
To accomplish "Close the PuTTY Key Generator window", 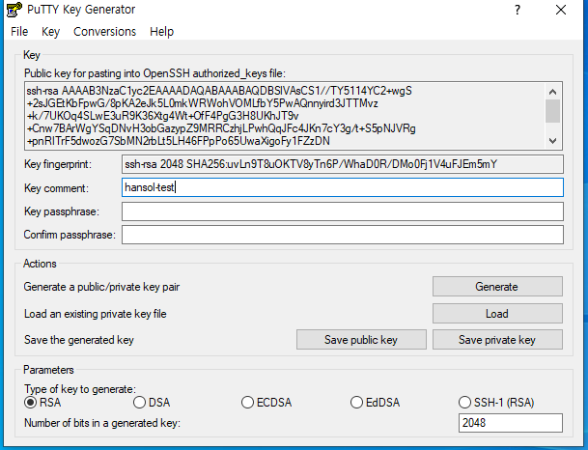I will coord(561,10).
